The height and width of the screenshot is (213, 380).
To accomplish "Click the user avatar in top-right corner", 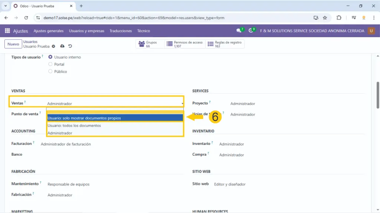I will pyautogui.click(x=371, y=31).
